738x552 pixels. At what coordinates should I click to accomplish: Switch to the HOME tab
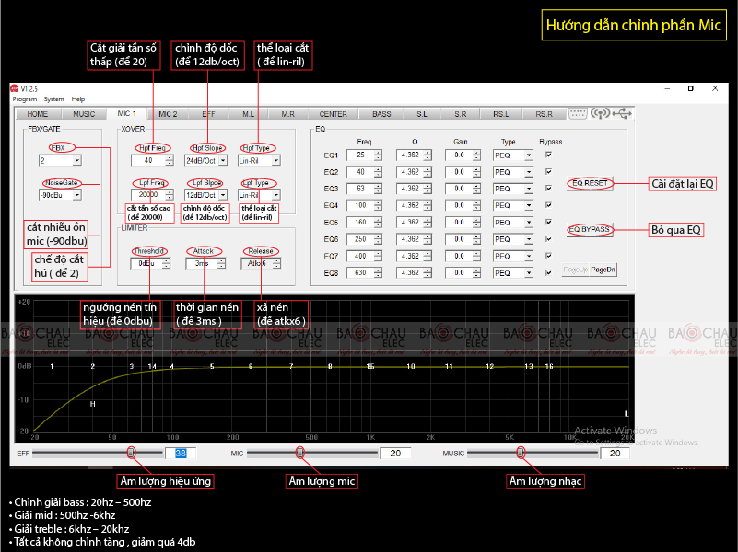(x=37, y=114)
